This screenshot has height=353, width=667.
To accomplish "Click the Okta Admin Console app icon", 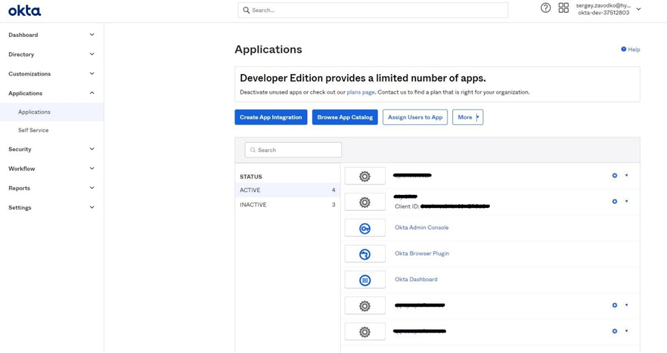I will (365, 228).
